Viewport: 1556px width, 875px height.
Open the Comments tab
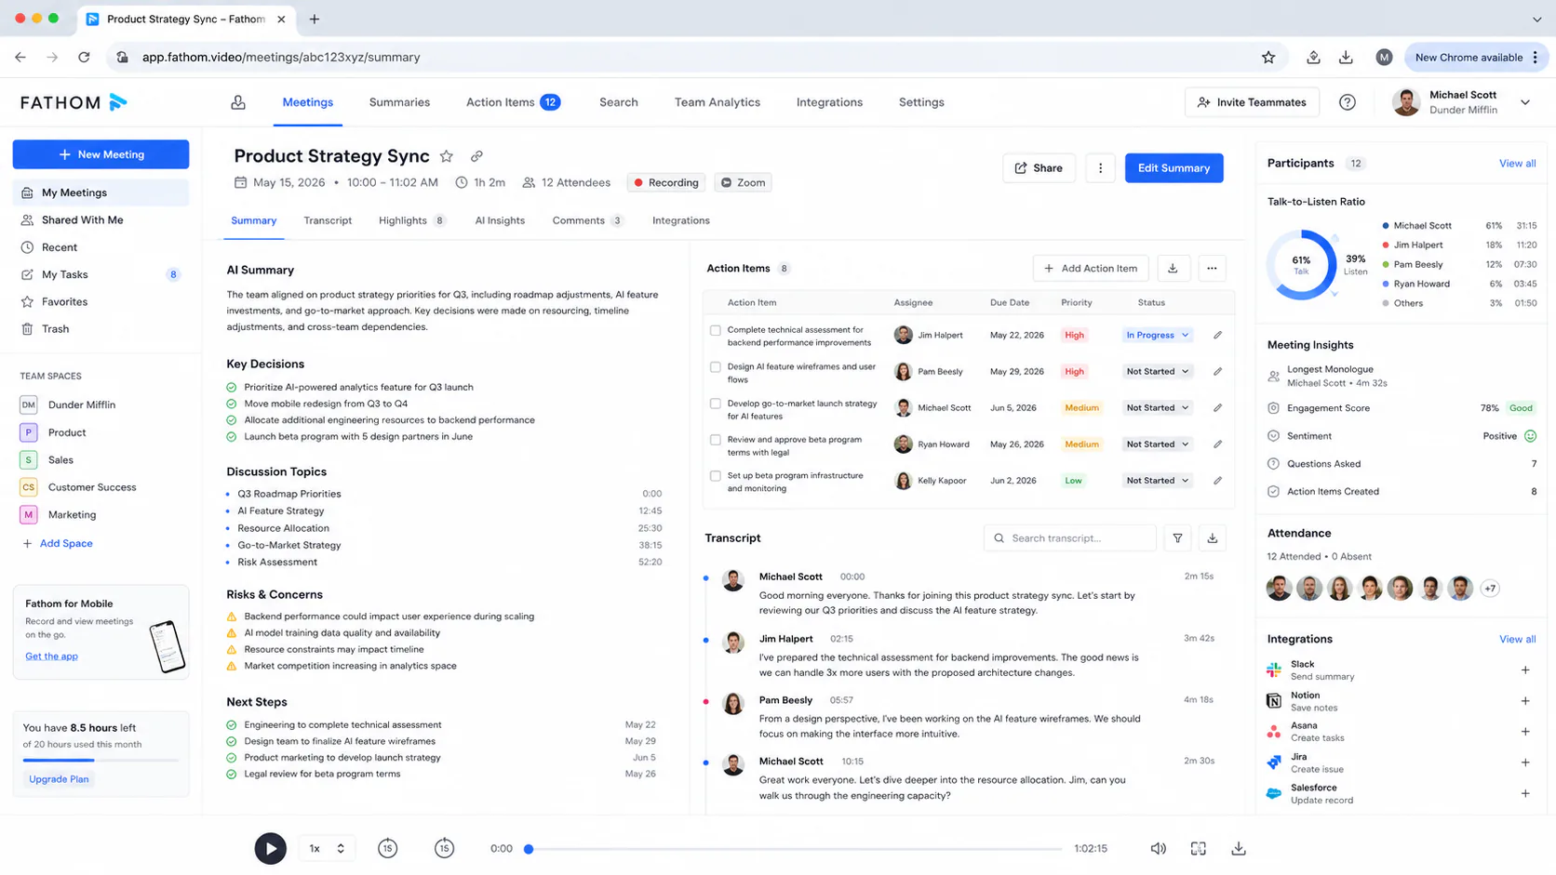(588, 220)
